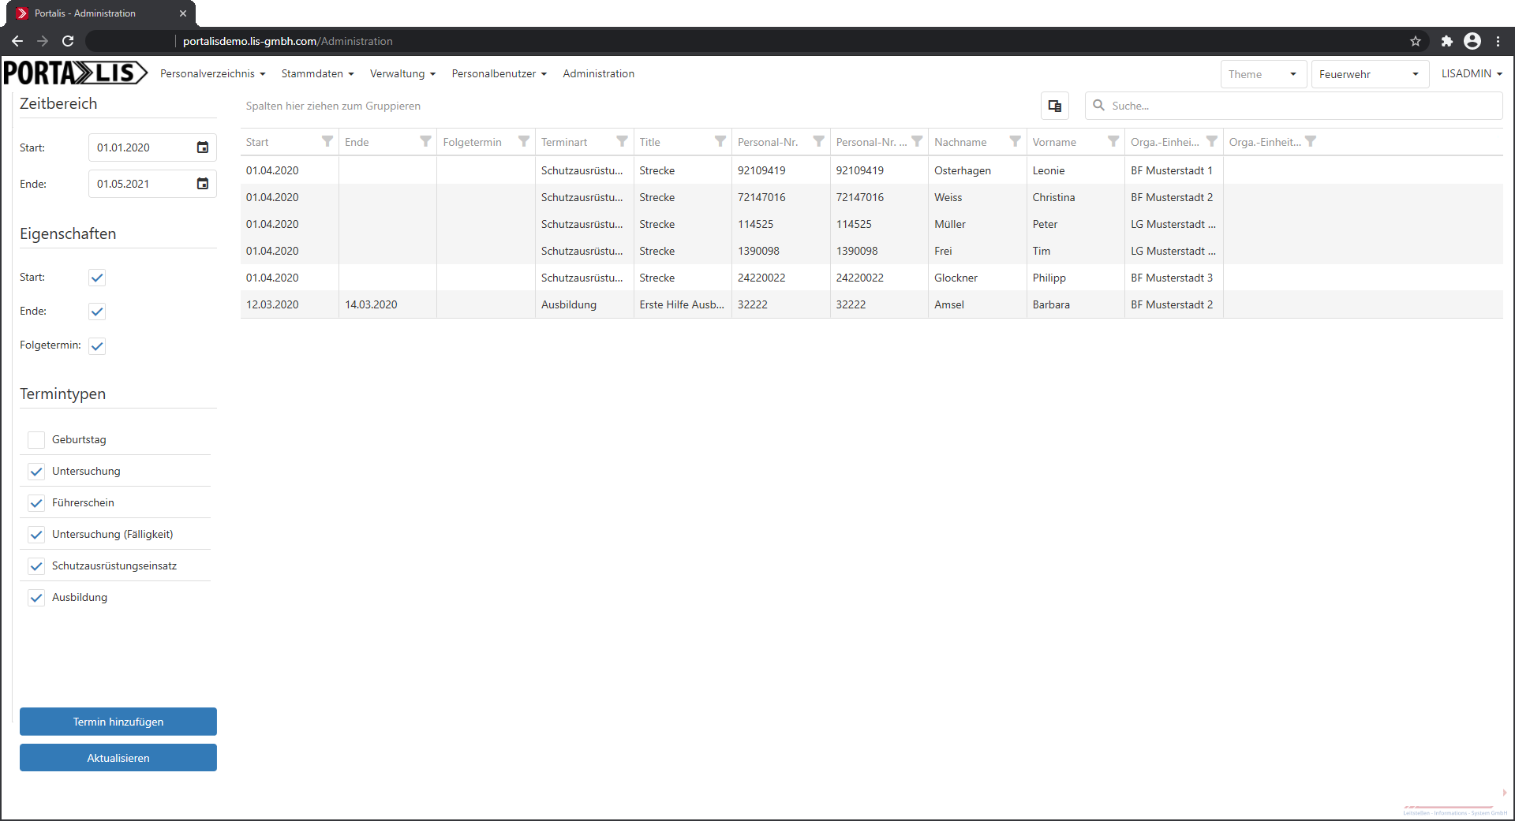Filter the Vorname column

(1113, 142)
